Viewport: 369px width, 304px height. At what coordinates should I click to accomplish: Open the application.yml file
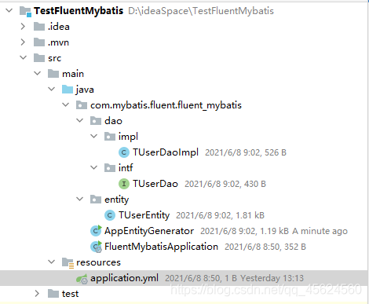click(124, 278)
